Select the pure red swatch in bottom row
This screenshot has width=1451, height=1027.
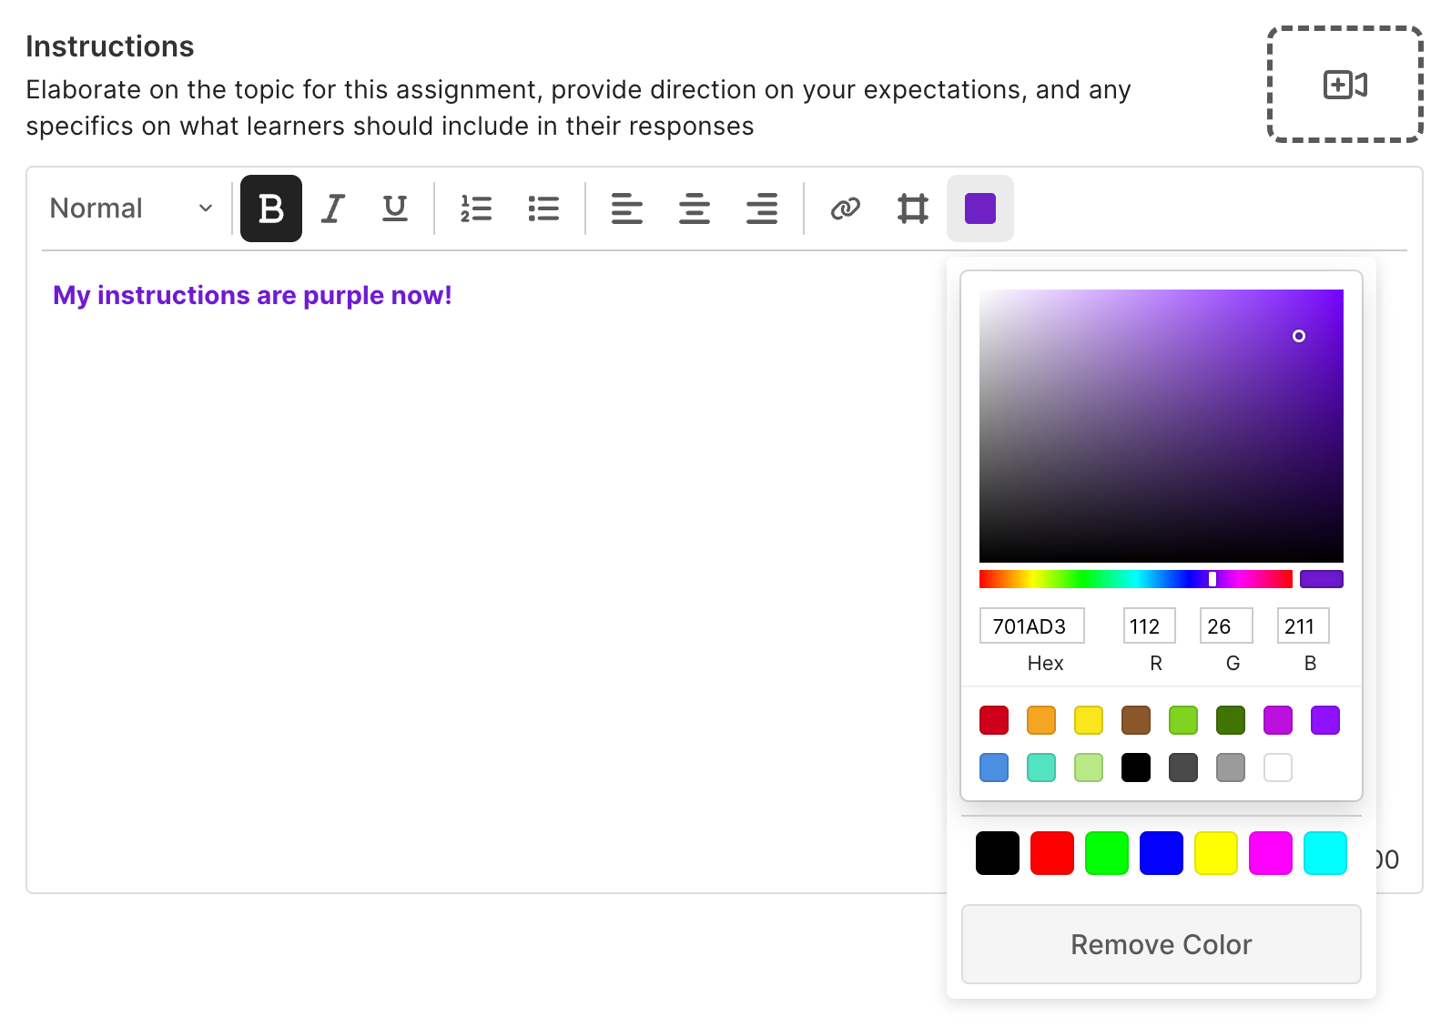[x=1052, y=853]
